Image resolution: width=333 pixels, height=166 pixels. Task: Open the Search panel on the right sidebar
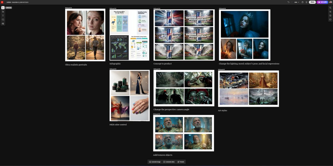click(330, 7)
